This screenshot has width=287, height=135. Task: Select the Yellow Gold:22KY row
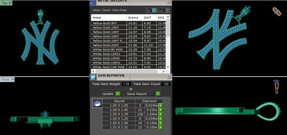tap(129, 45)
